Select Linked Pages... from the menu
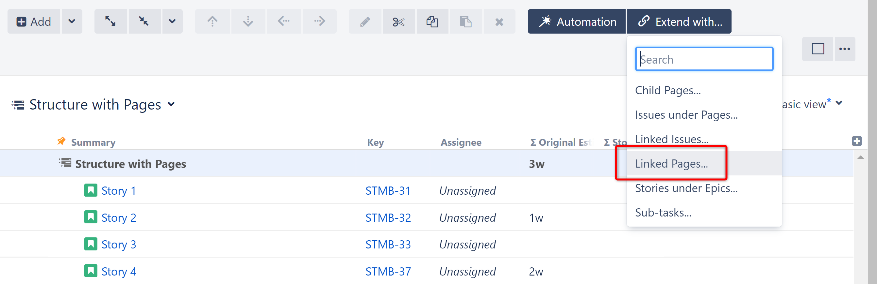This screenshot has height=284, width=877. point(671,163)
